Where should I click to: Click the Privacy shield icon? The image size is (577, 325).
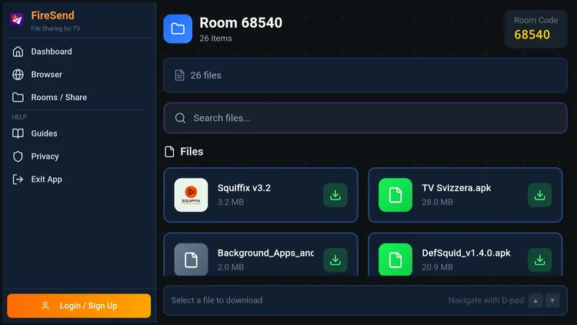coord(18,156)
